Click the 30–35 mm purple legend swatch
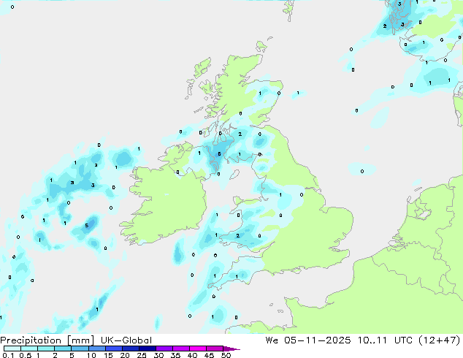Screen dimensions: 463x358 164,349
